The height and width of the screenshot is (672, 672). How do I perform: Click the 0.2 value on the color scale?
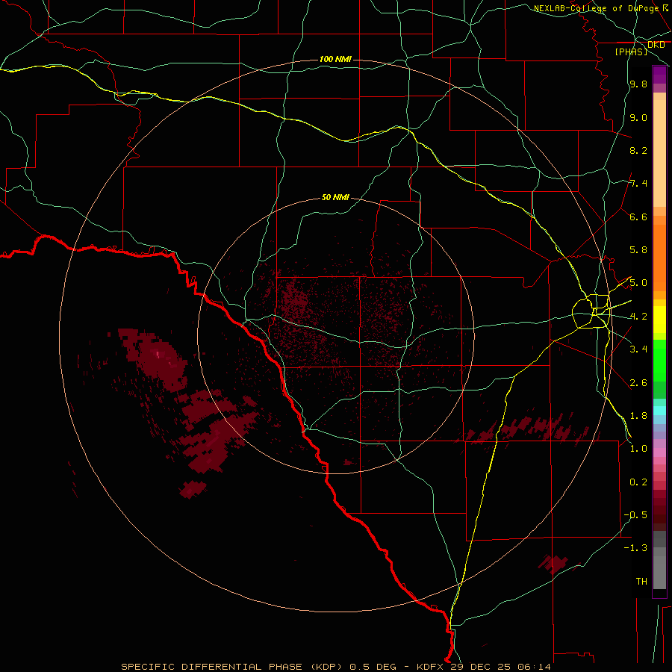pos(638,482)
